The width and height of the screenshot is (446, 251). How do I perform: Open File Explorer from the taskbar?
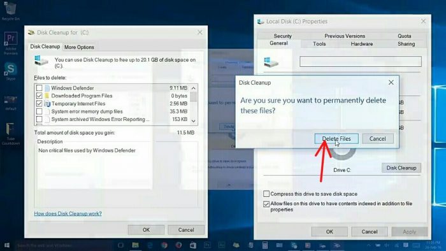[x=135, y=245]
